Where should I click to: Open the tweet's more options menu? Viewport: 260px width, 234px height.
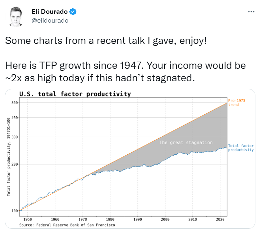click(251, 11)
